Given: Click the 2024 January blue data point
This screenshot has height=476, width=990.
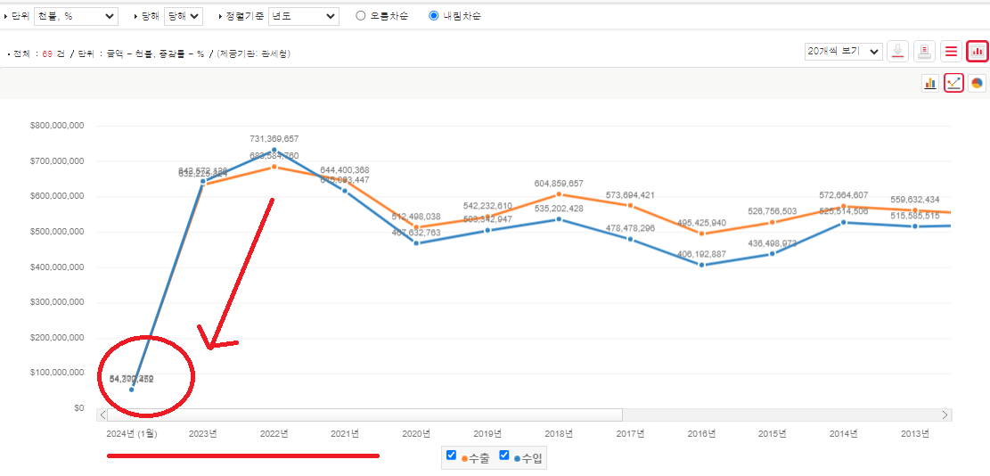Looking at the screenshot, I should (132, 390).
